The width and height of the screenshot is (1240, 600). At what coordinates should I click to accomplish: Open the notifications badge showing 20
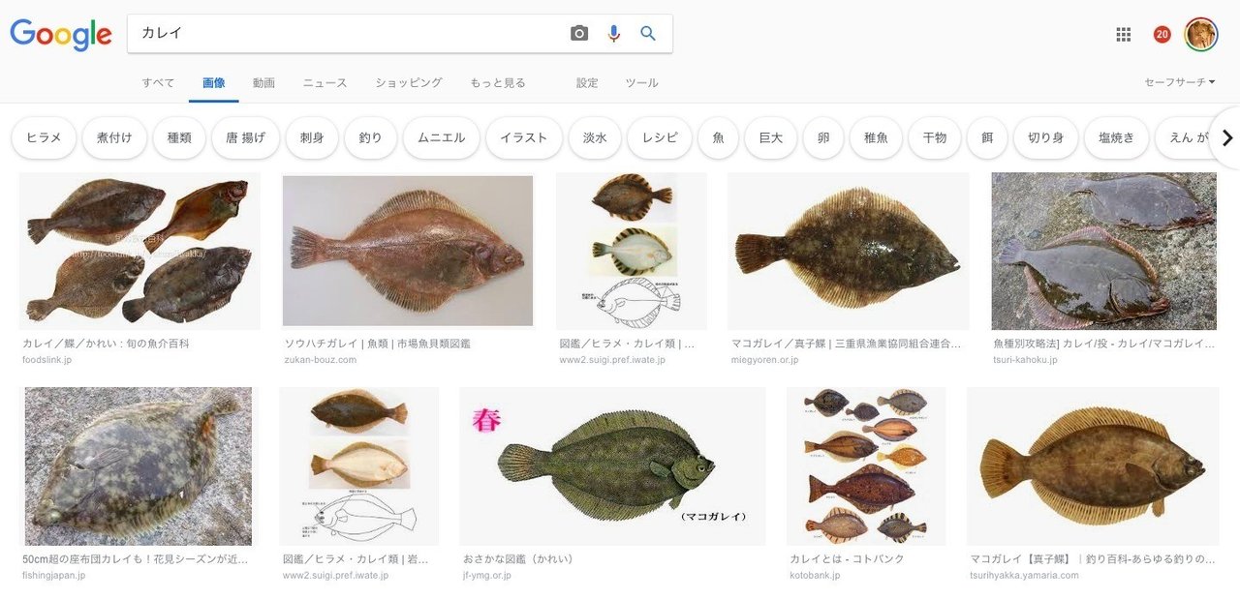[1162, 35]
